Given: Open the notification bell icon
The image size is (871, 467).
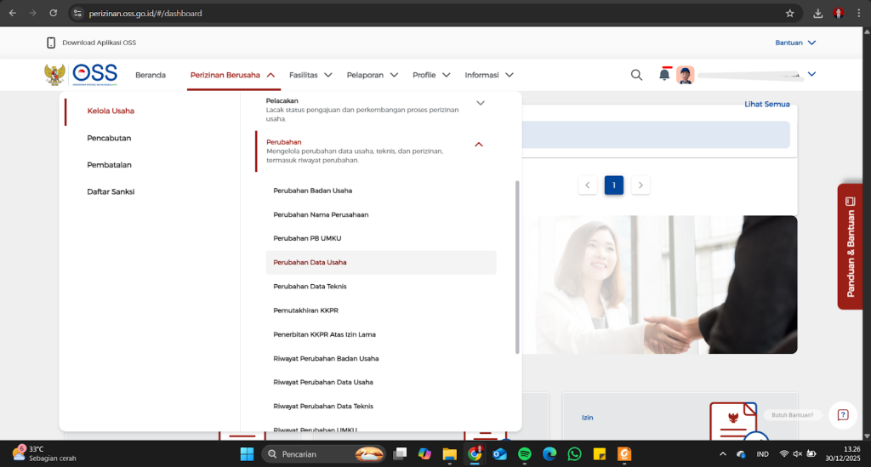Looking at the screenshot, I should (x=664, y=75).
